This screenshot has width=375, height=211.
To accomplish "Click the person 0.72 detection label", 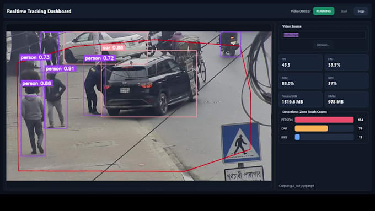I will 99,58.
